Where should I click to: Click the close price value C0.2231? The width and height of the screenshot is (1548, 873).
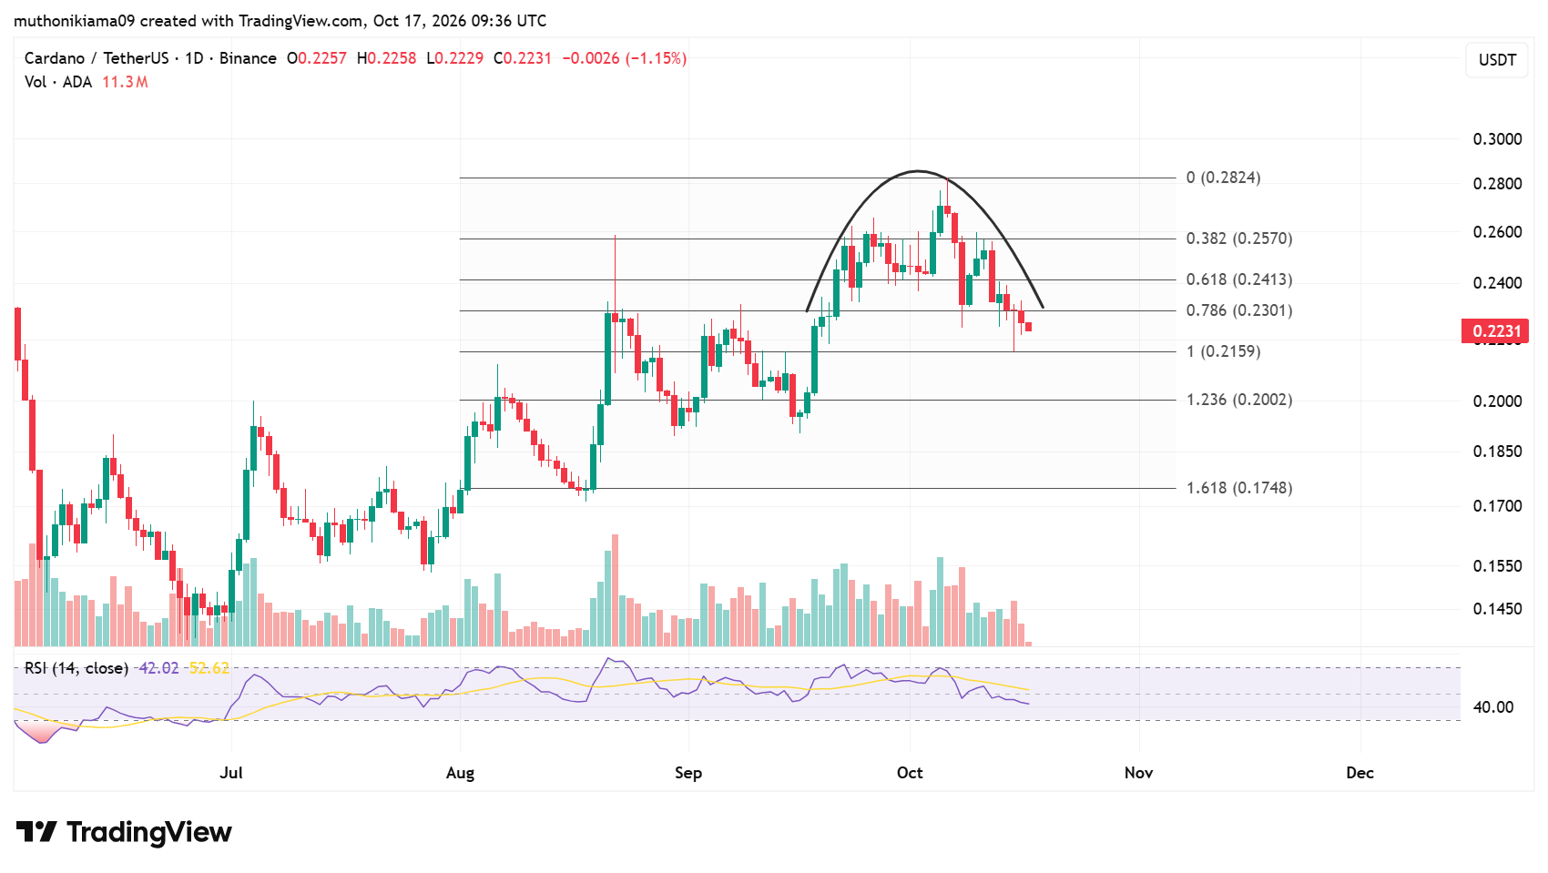(x=523, y=58)
